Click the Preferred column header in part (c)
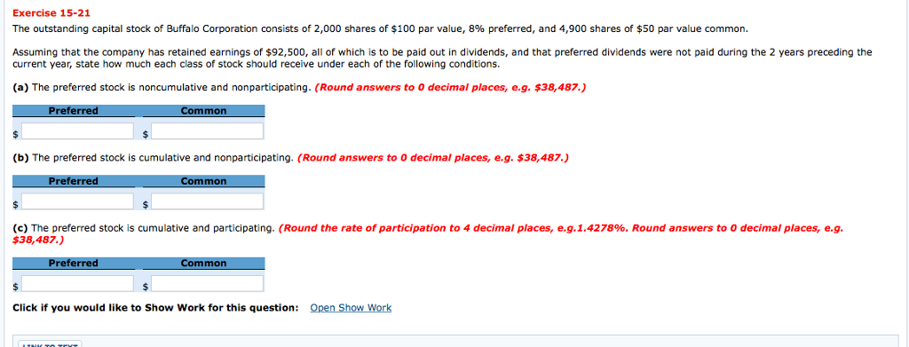This screenshot has height=347, width=909. point(74,264)
